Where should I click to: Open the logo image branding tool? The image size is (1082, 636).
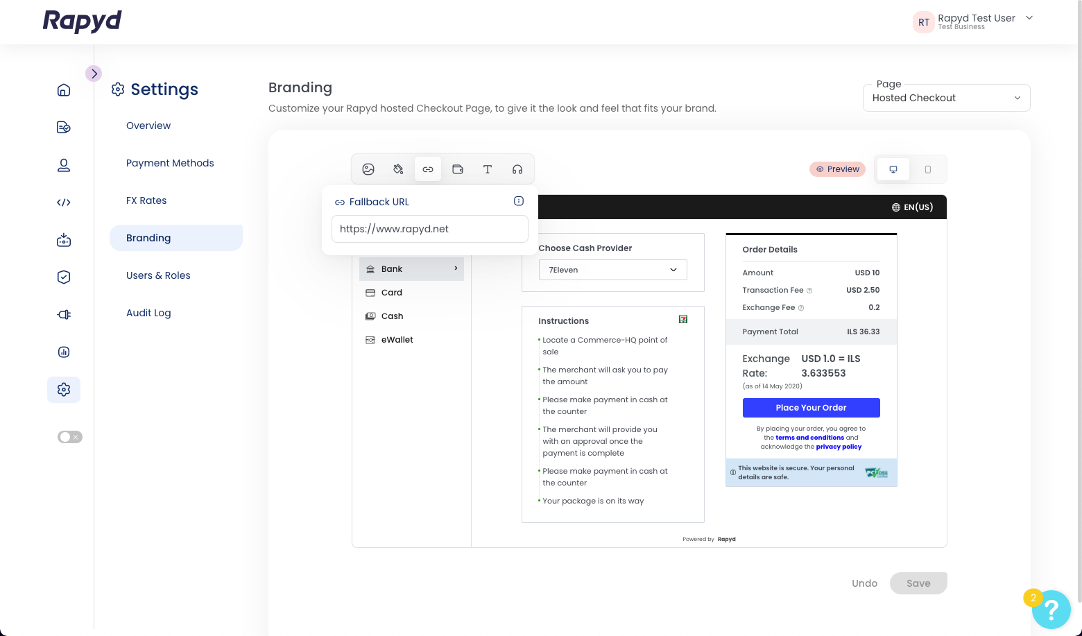[x=368, y=169]
